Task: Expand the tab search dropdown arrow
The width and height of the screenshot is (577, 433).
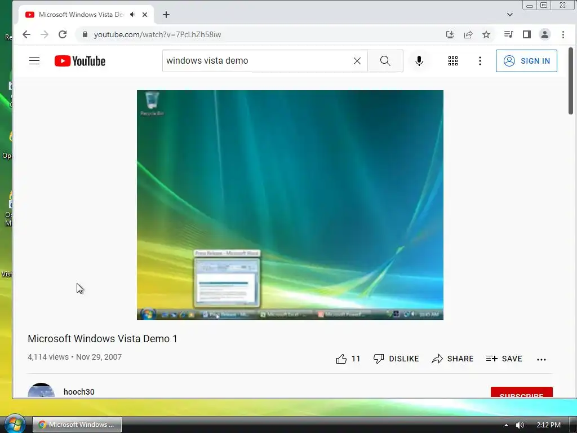Action: (509, 15)
